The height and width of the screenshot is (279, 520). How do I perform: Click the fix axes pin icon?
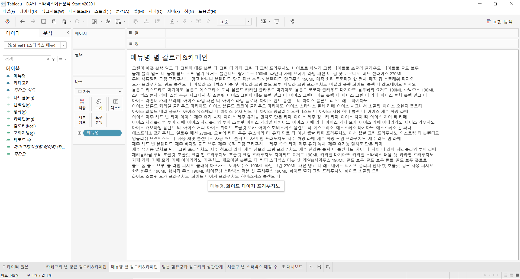(208, 21)
